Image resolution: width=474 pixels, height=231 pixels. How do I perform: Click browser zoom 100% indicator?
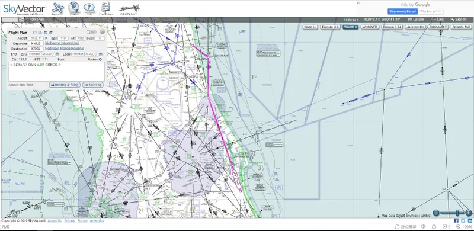(x=465, y=227)
